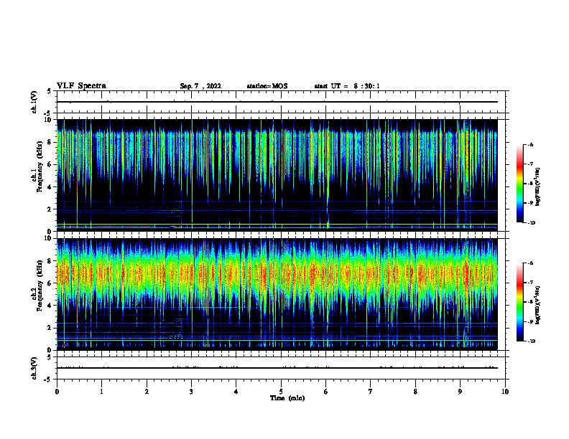Click the "-7" label on the ch.2 color bar

coord(530,283)
